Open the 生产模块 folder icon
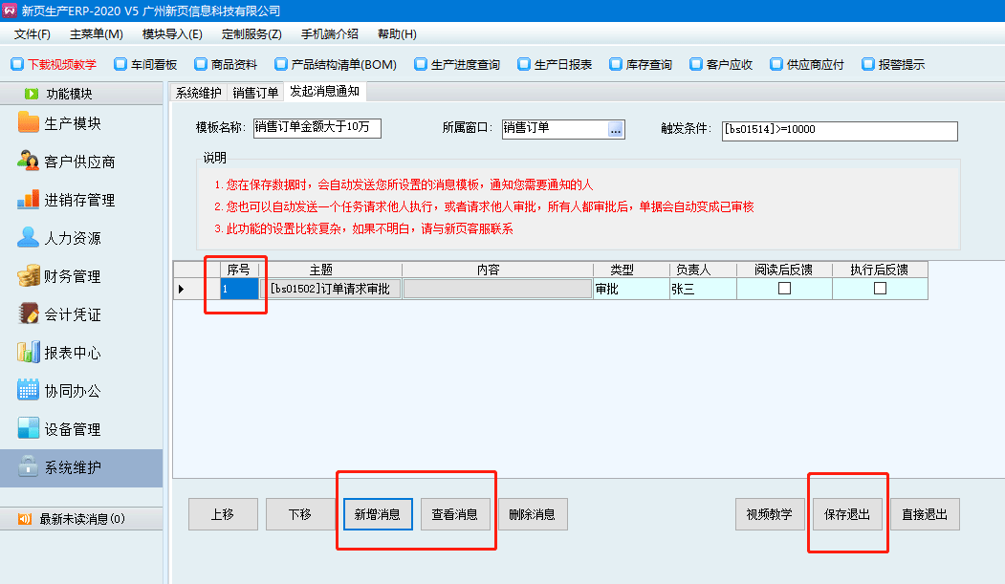Screen dimensions: 1005x584 pos(29,123)
